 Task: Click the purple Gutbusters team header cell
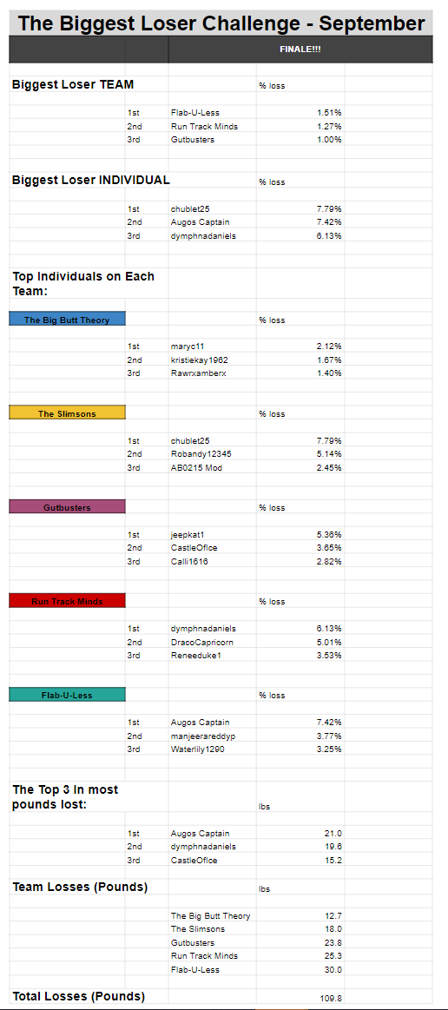pyautogui.click(x=67, y=507)
